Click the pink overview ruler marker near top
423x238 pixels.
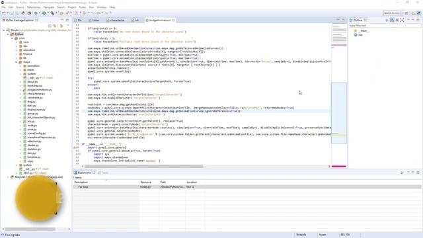pyautogui.click(x=339, y=45)
